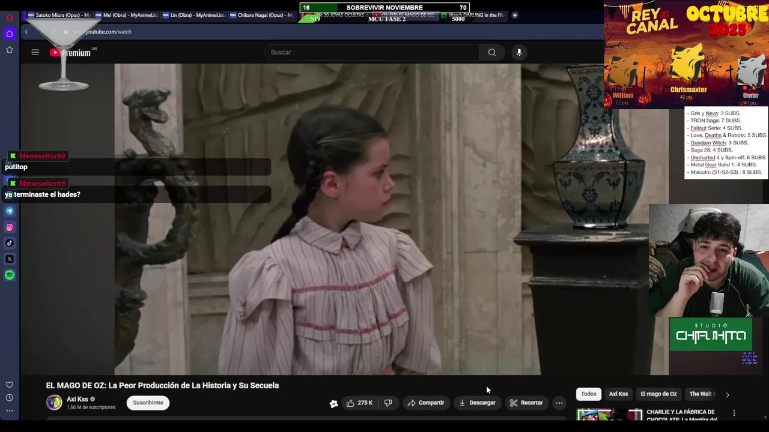Switch to Chikara Nagai MyAnimeList tab
This screenshot has height=432, width=769.
(x=261, y=15)
